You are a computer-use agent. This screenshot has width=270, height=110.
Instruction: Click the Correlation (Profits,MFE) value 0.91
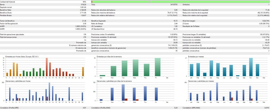pyautogui.click(x=85, y=108)
